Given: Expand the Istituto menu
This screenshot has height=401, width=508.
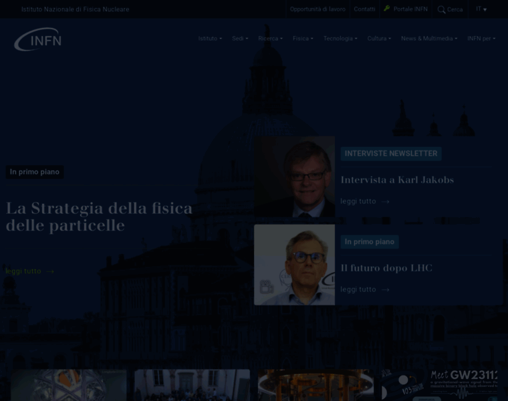Looking at the screenshot, I should click(x=210, y=39).
